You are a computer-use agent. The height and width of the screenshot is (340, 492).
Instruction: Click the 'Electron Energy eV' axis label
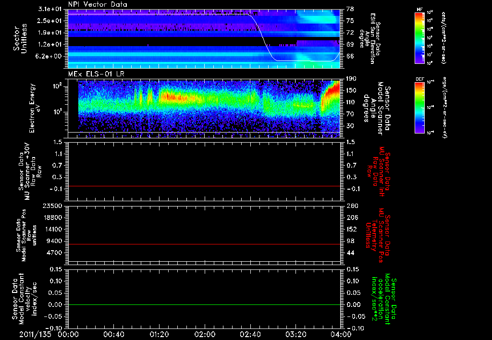35,108
